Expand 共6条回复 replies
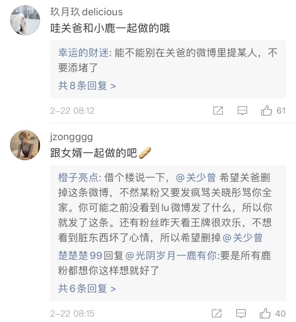 click(x=86, y=288)
